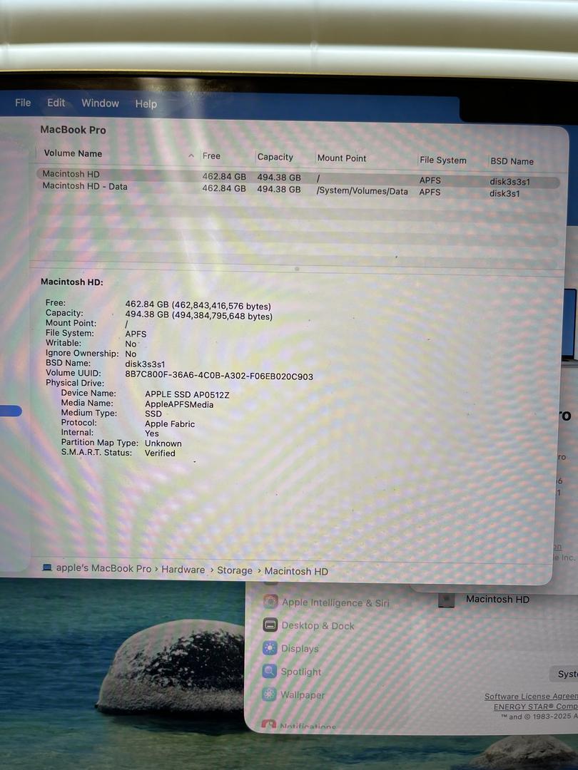Open Spotlight settings via its icon
This screenshot has width=578, height=770.
pyautogui.click(x=270, y=671)
